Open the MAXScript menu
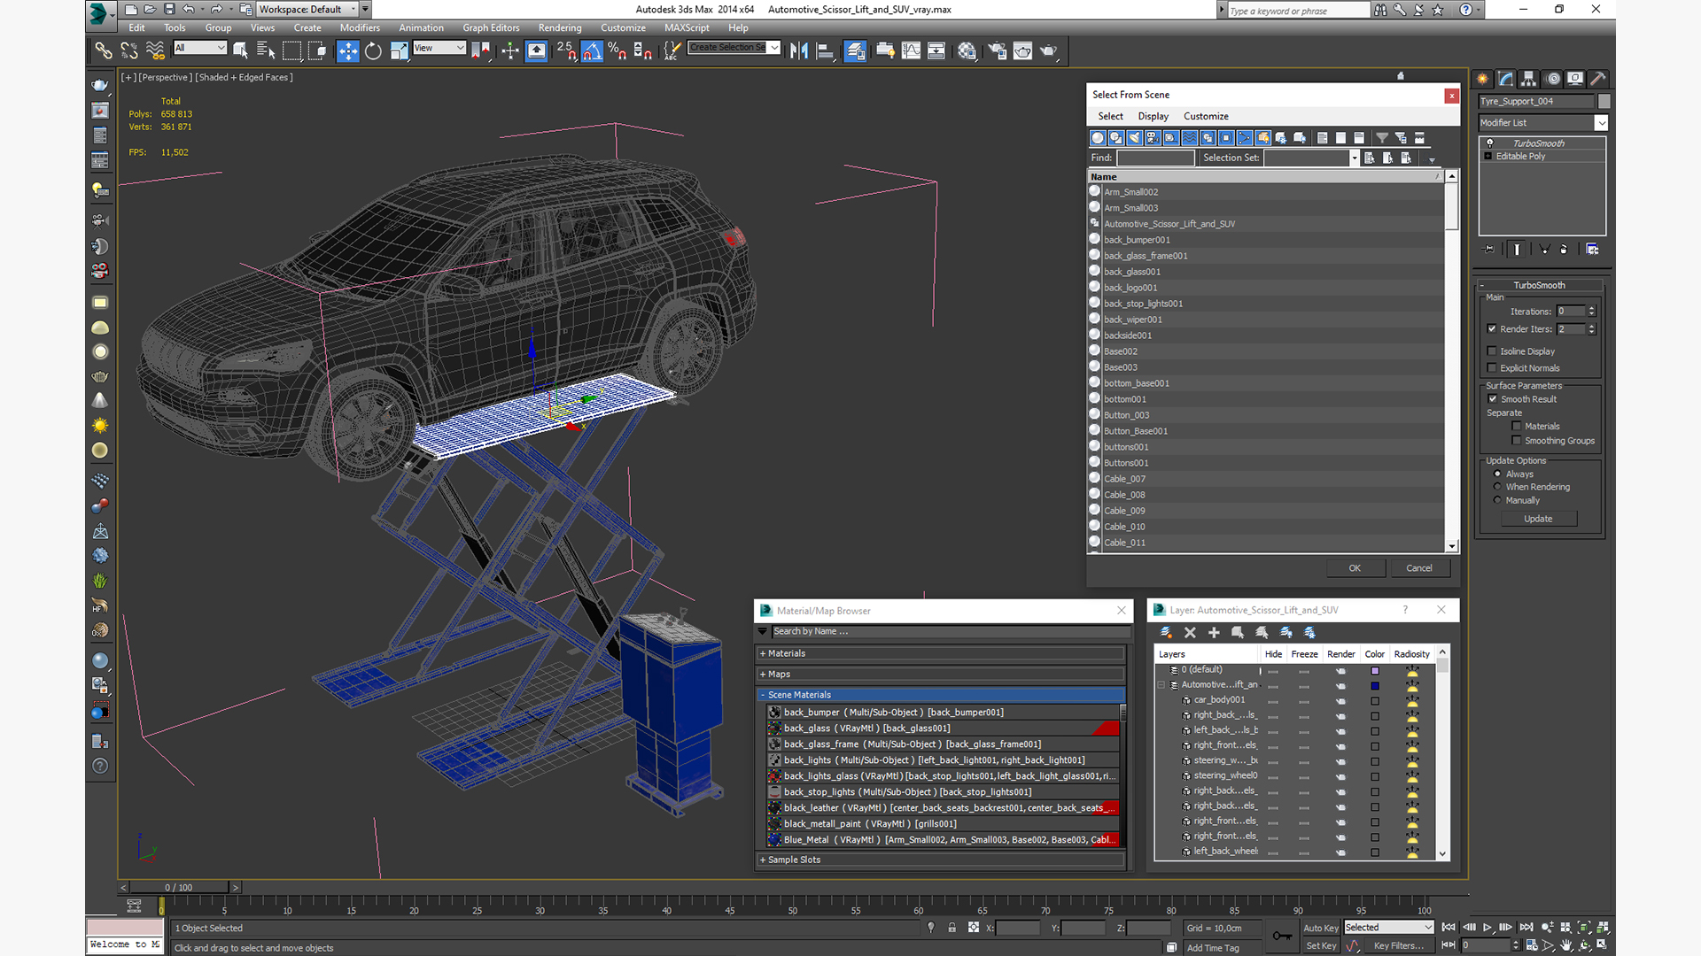The width and height of the screenshot is (1701, 956). point(687,27)
